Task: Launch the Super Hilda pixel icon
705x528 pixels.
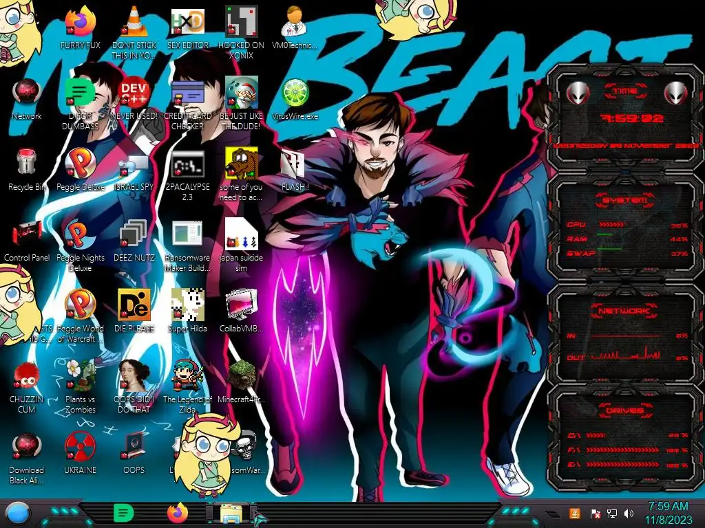Action: (187, 305)
